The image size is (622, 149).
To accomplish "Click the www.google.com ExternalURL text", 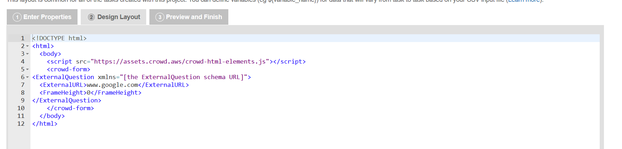I will point(113,85).
